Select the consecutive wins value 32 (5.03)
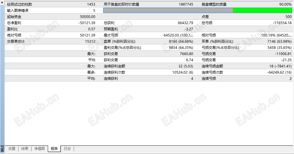The image size is (294, 154). [x=185, y=66]
